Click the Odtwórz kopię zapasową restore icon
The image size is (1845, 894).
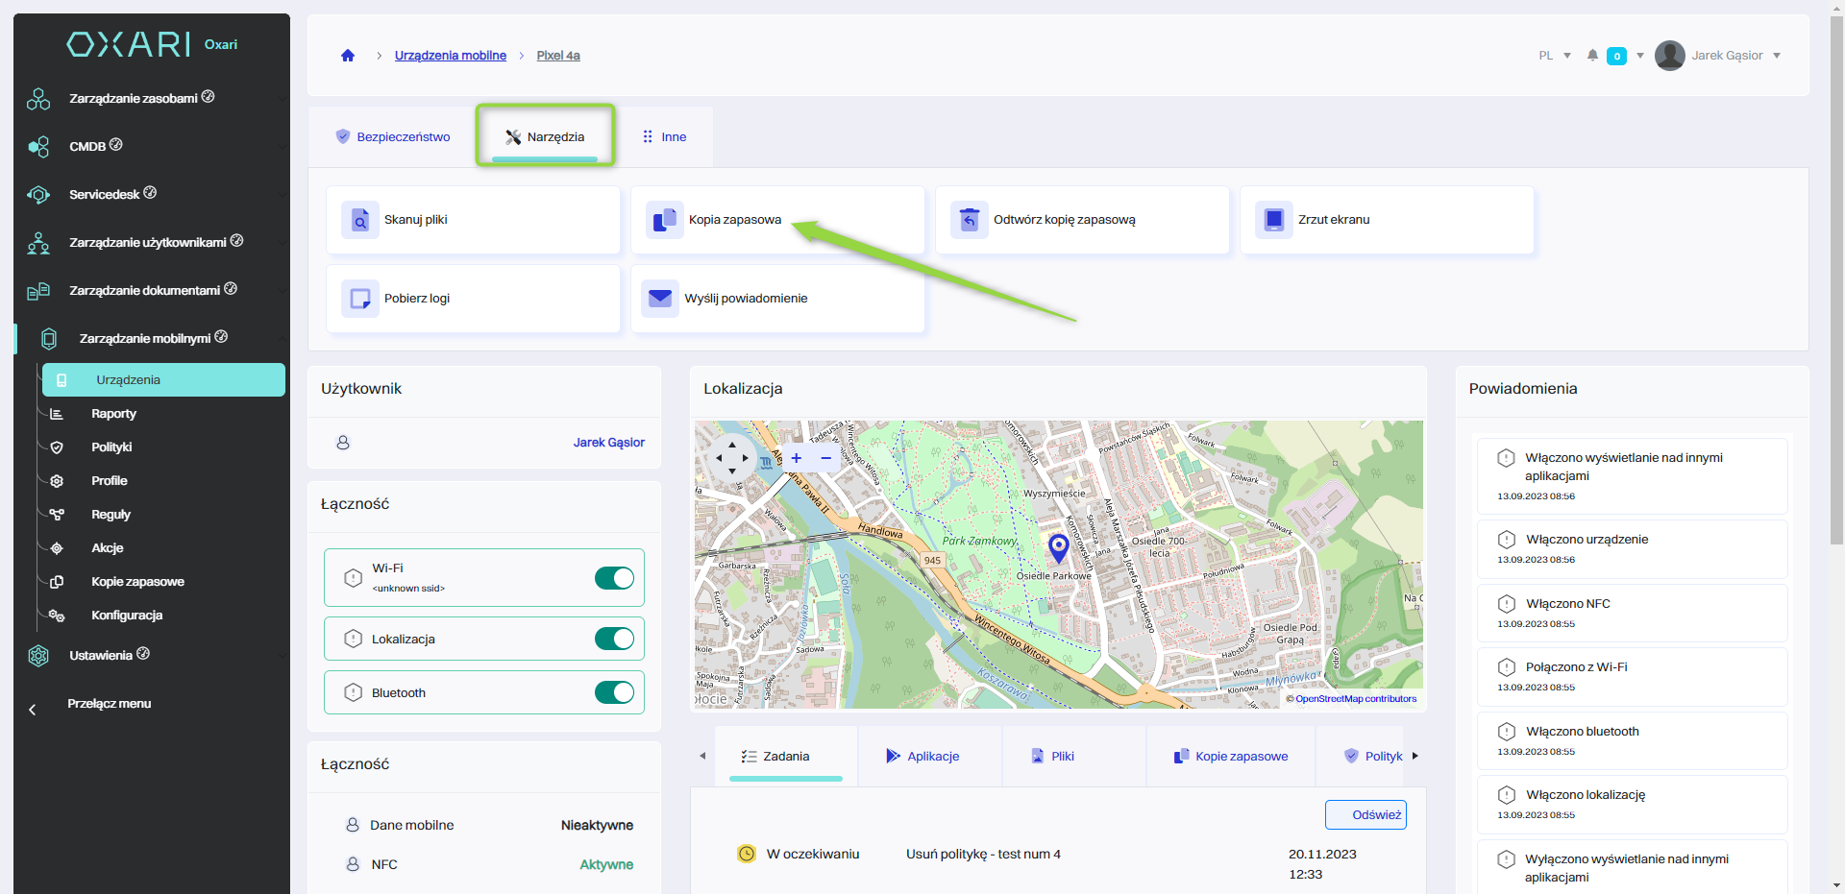pyautogui.click(x=969, y=220)
